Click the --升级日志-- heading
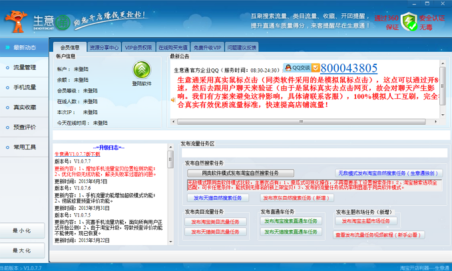Viewport: 452px width, 271px height. (x=109, y=147)
